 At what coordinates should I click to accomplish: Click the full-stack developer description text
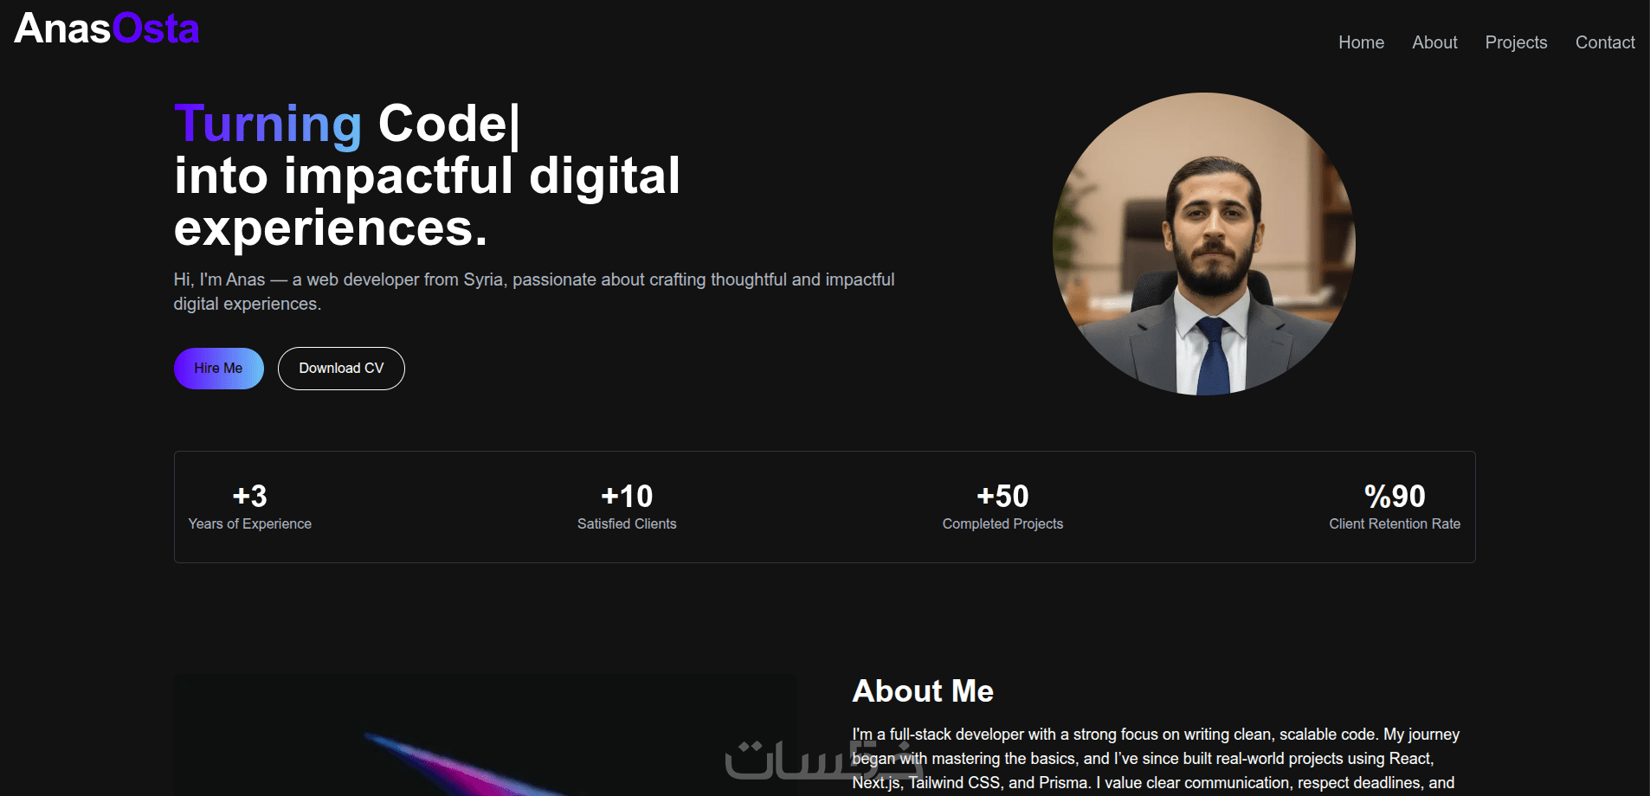pyautogui.click(x=1156, y=759)
